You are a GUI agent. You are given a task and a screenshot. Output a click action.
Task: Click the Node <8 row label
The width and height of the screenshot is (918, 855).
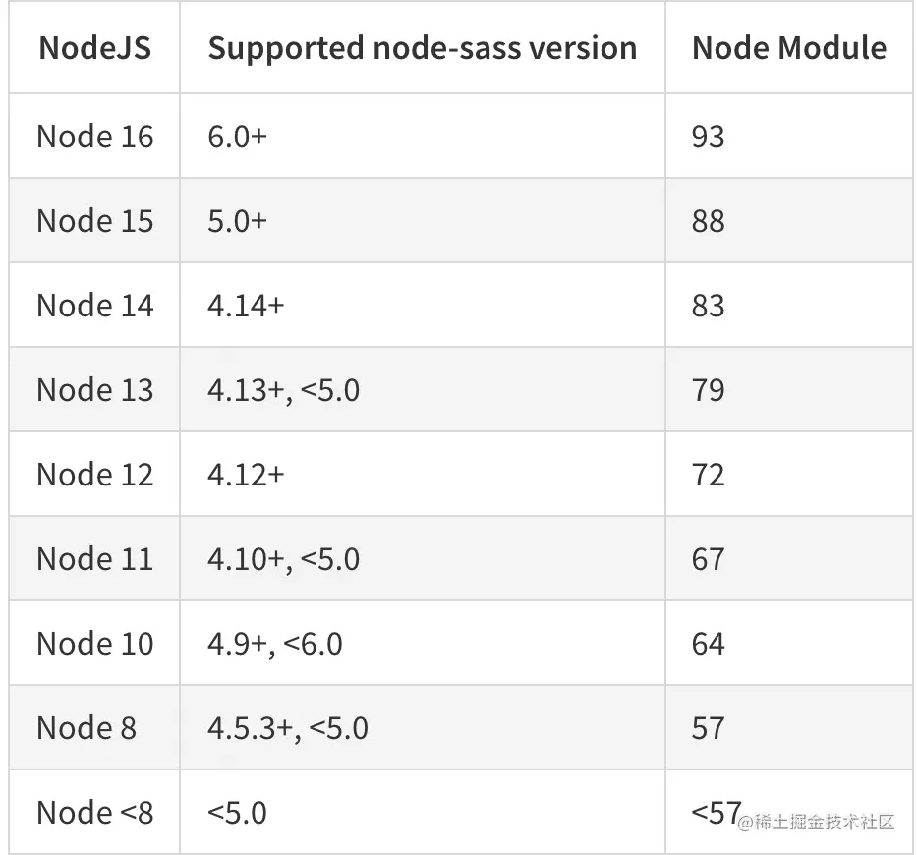95,813
